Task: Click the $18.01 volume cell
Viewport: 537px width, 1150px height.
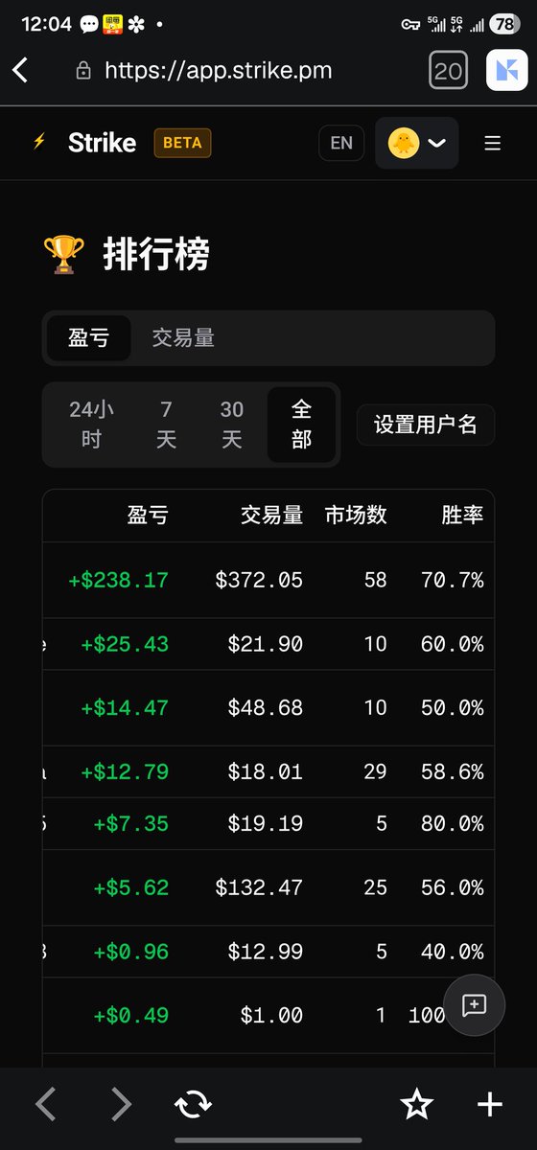Action: (x=266, y=771)
